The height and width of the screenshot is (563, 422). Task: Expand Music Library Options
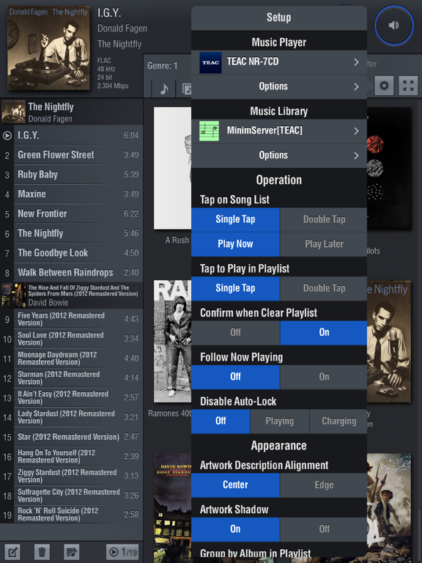coord(279,155)
